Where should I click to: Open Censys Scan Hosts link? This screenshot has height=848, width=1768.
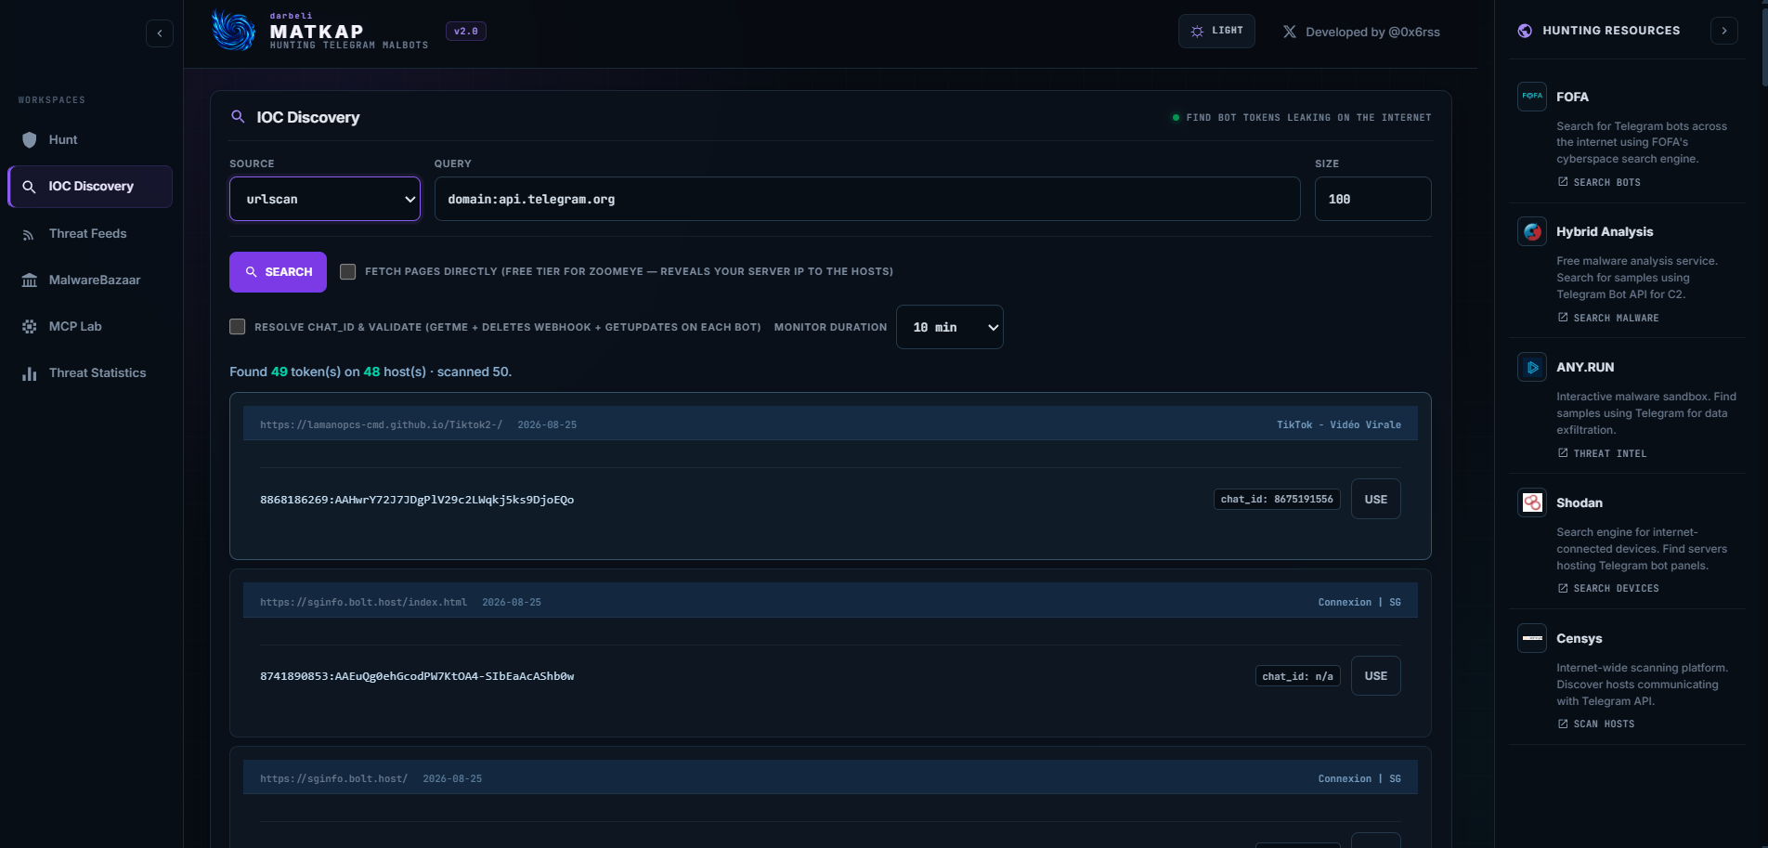click(1596, 724)
